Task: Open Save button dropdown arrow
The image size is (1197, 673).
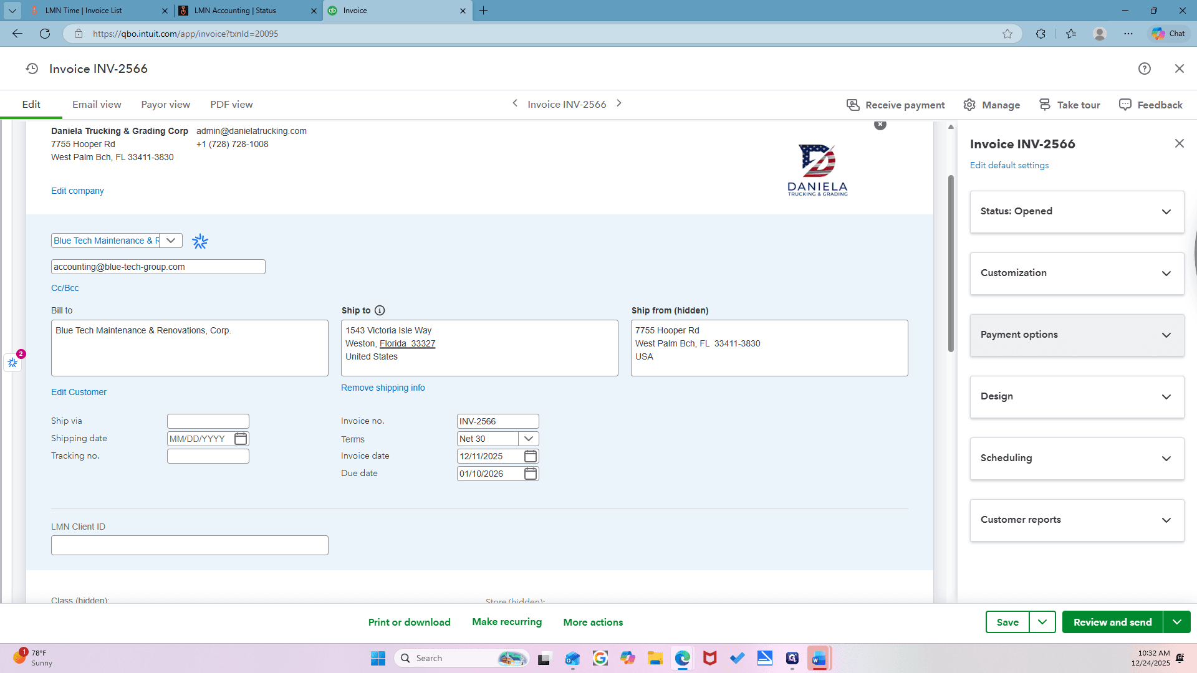Action: tap(1042, 622)
